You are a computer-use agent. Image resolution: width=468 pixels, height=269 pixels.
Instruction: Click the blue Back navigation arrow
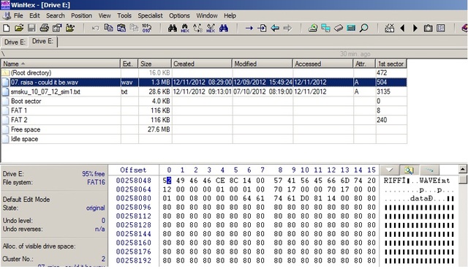pos(275,28)
